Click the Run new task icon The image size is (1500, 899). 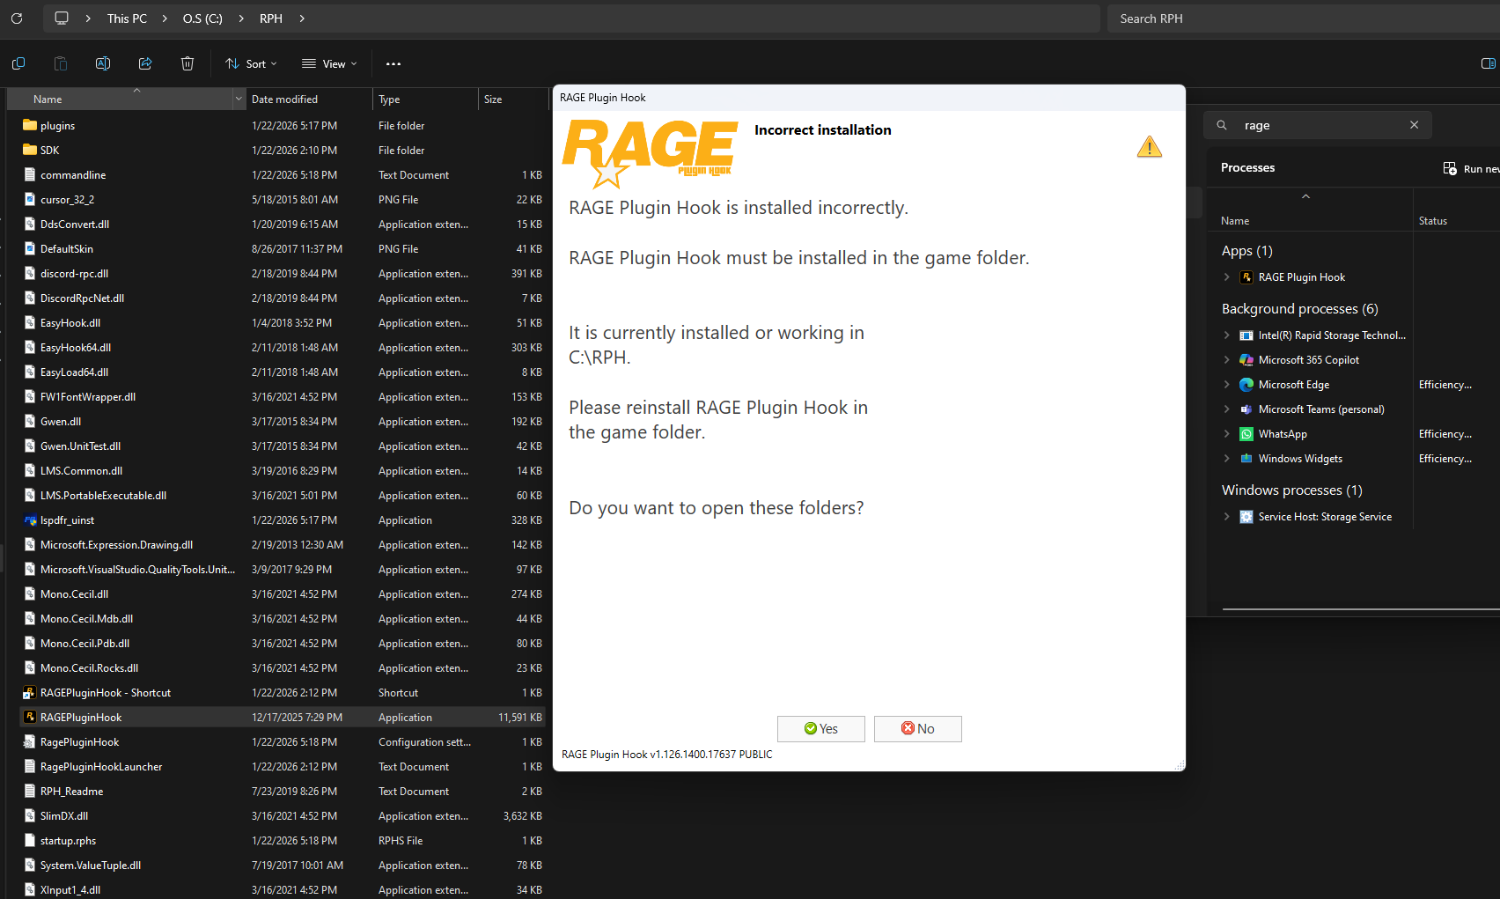point(1450,168)
